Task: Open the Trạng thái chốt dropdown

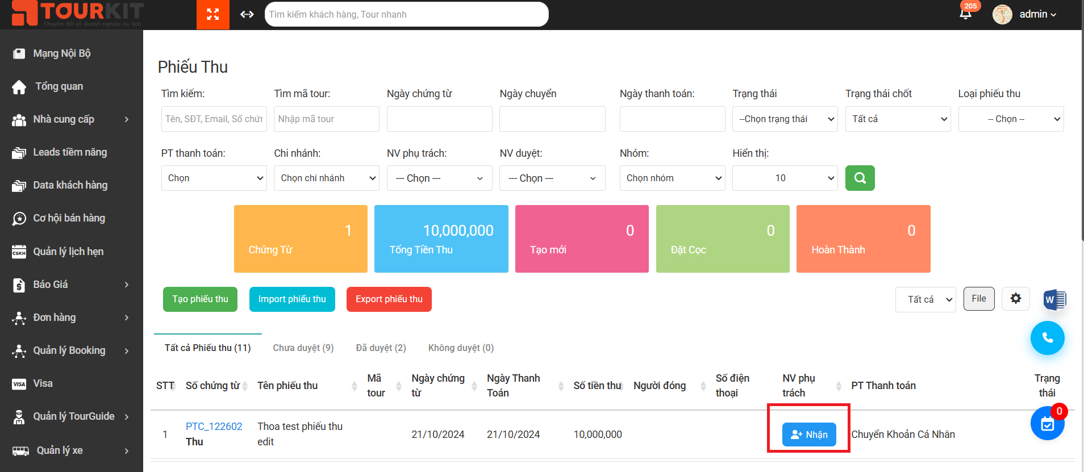Action: click(898, 119)
